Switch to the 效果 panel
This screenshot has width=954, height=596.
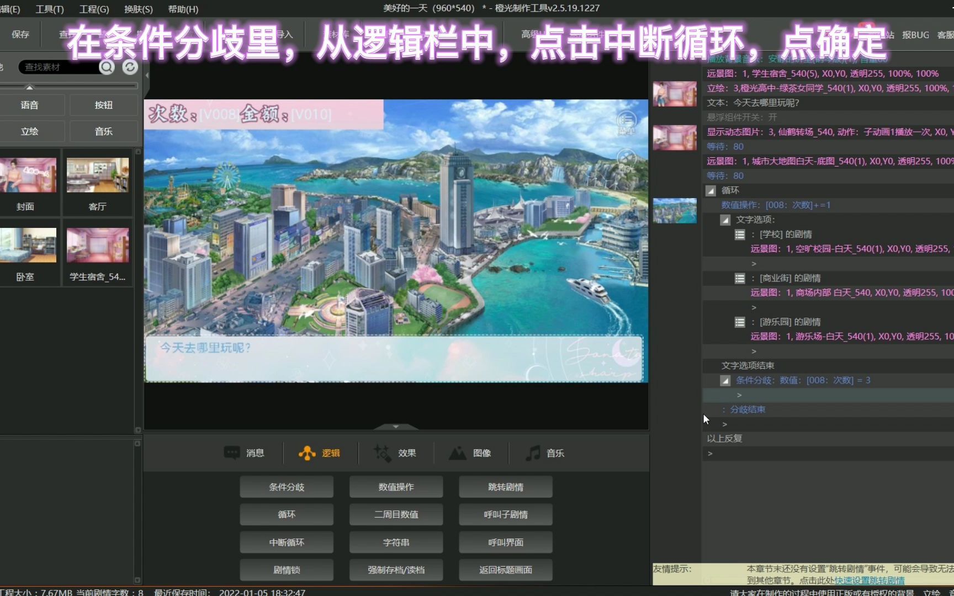coord(396,453)
